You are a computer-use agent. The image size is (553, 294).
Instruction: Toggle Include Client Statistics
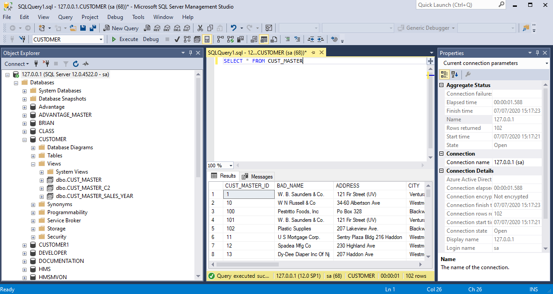[x=240, y=39]
